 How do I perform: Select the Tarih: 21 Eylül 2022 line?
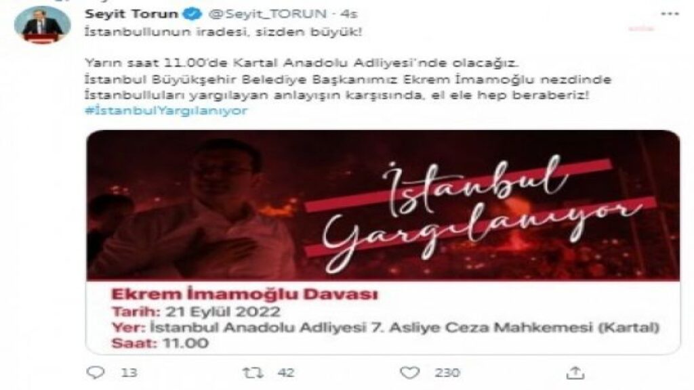coord(196,311)
